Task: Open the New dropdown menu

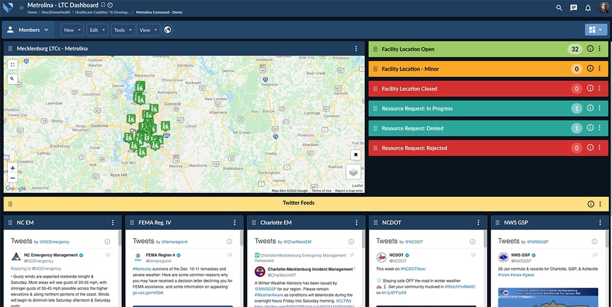Action: tap(72, 29)
